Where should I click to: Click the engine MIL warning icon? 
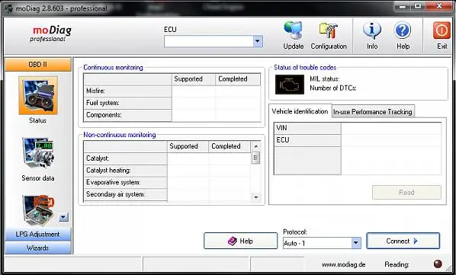tap(289, 85)
